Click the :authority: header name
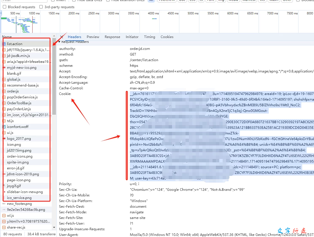314x237 pixels. pos(67,49)
